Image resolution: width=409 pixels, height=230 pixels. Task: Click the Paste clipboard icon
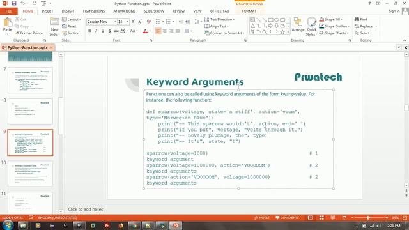[x=8, y=22]
